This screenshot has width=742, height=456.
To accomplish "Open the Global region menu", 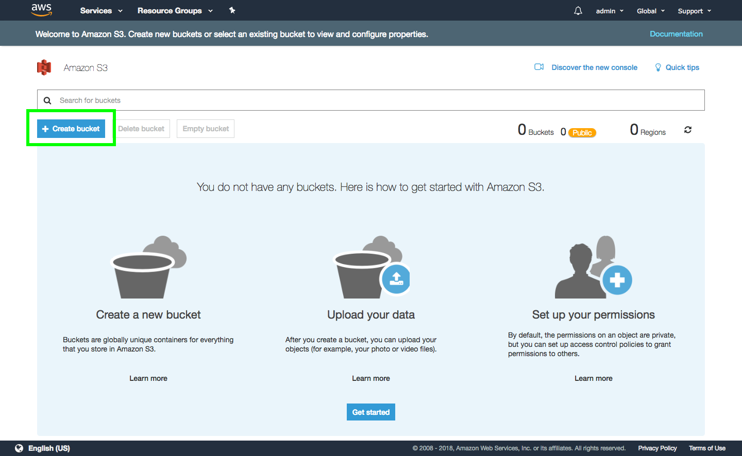I will [x=650, y=11].
